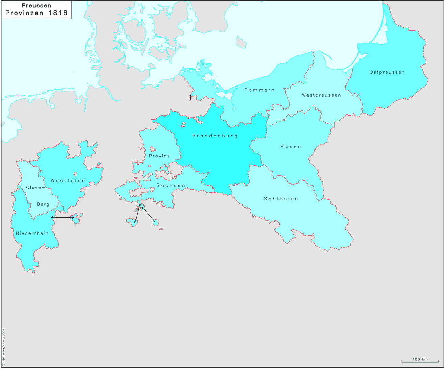Click the Westpreussen label on the map
Screen dimensions: 444x369
pos(321,95)
